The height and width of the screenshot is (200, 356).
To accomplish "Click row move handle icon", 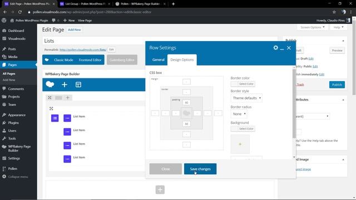I will [x=50, y=98].
